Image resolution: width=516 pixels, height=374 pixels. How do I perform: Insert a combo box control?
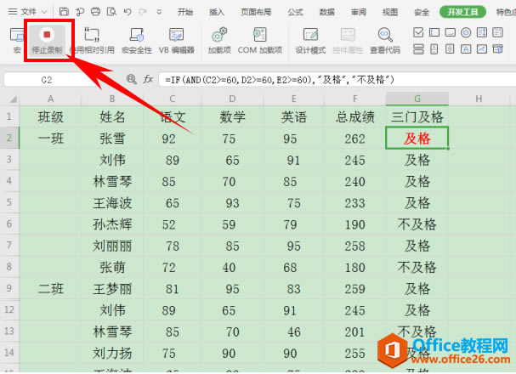pyautogui.click(x=497, y=32)
